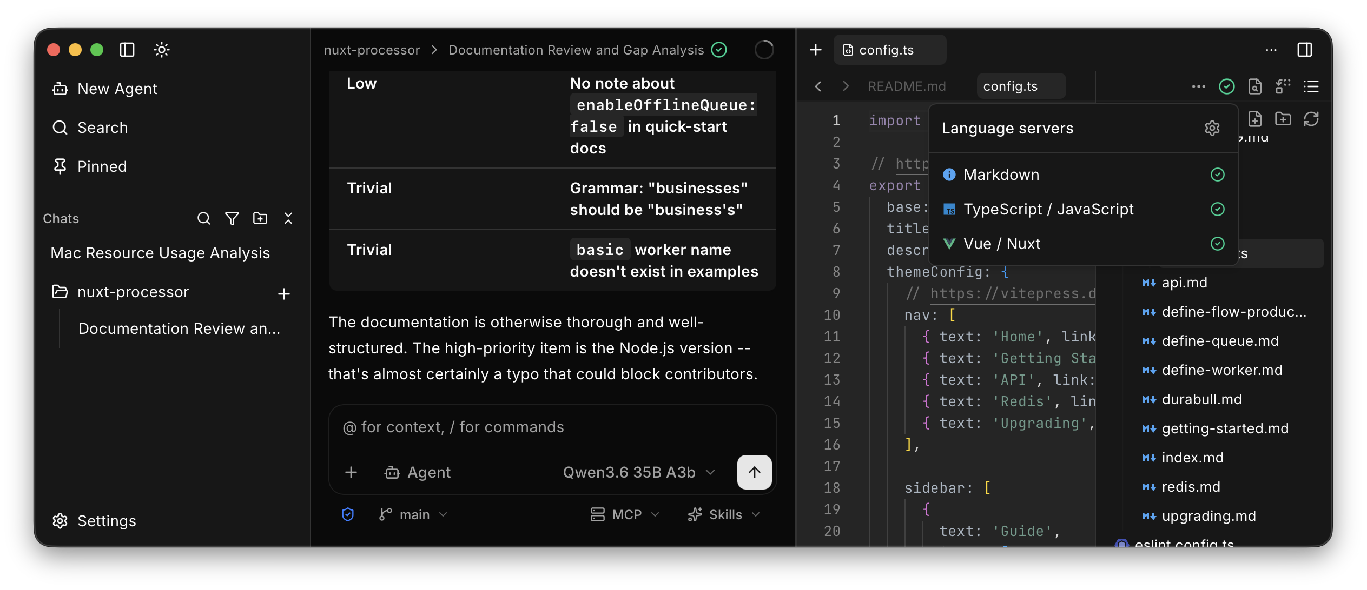Toggle the right split panel icon
Image resolution: width=1367 pixels, height=590 pixels.
[x=1305, y=50]
